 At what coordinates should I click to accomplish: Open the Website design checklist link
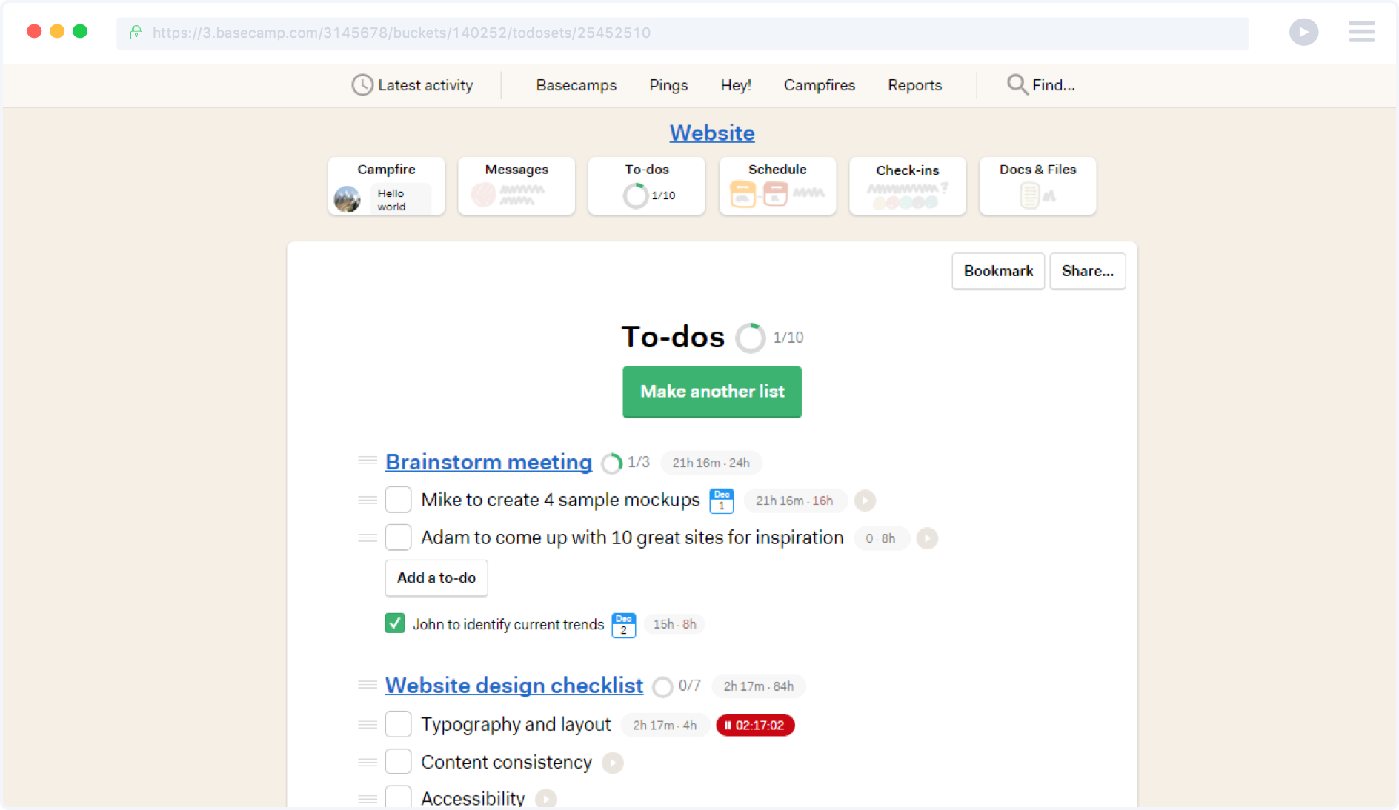[x=514, y=686]
